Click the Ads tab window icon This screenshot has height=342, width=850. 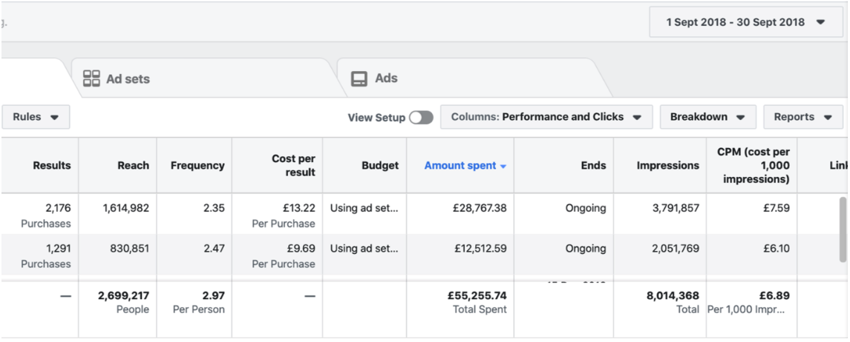coord(359,78)
